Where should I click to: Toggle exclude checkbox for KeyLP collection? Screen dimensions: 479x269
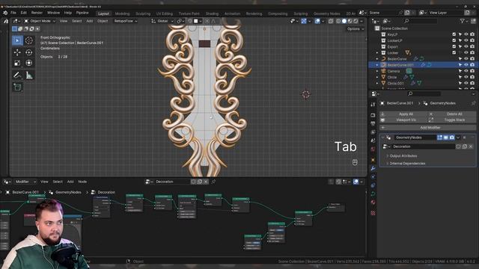[454, 34]
